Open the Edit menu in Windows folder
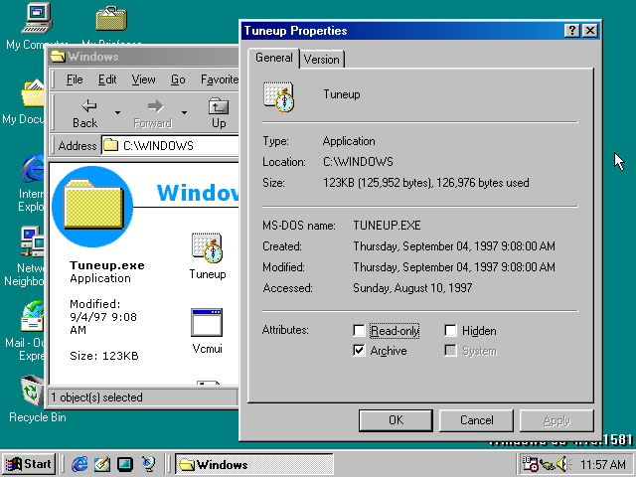Image resolution: width=636 pixels, height=477 pixels. point(107,79)
